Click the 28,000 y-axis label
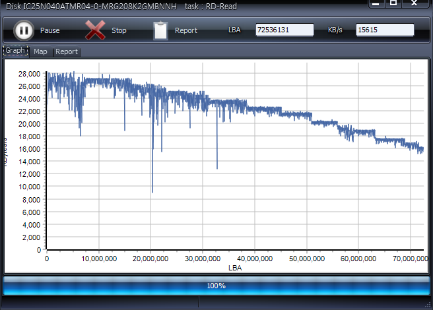This screenshot has width=433, height=310. tap(29, 74)
